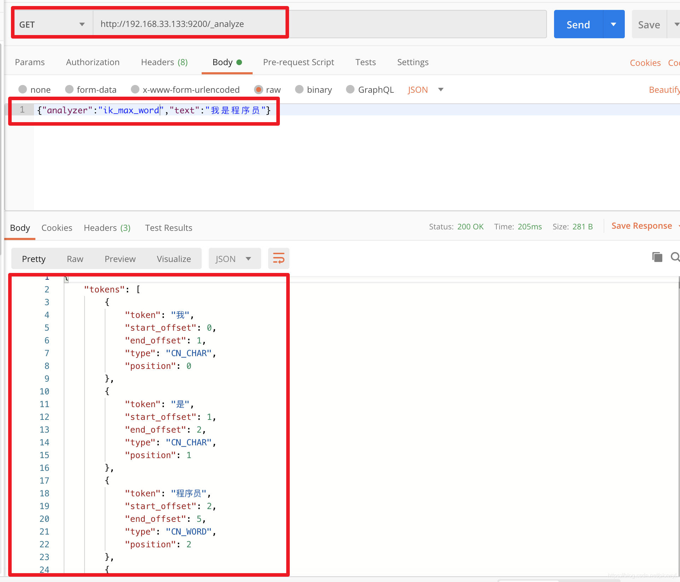Viewport: 680px width, 582px height.
Task: Copy the response body
Action: coord(657,257)
